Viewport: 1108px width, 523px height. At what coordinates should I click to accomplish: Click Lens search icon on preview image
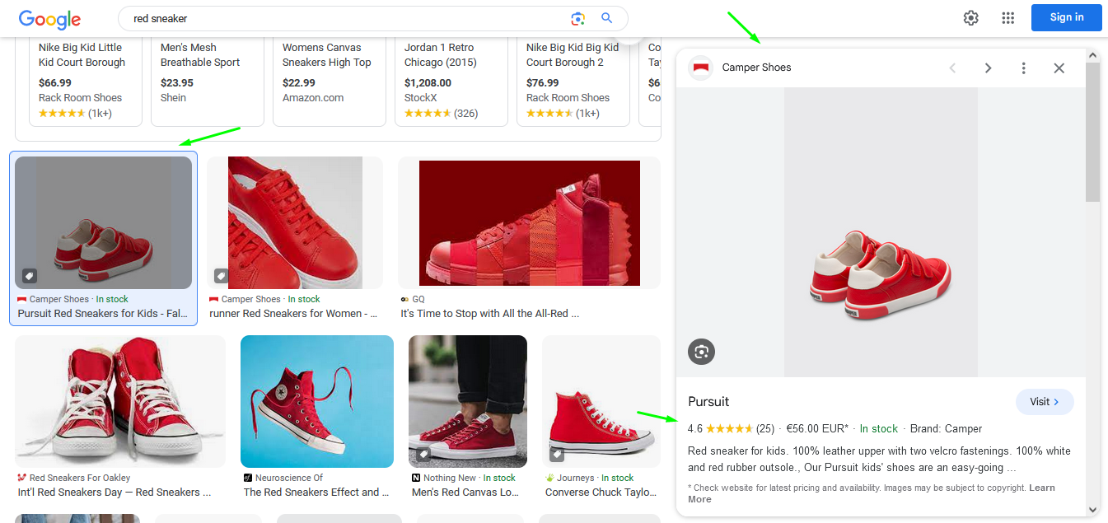click(701, 352)
